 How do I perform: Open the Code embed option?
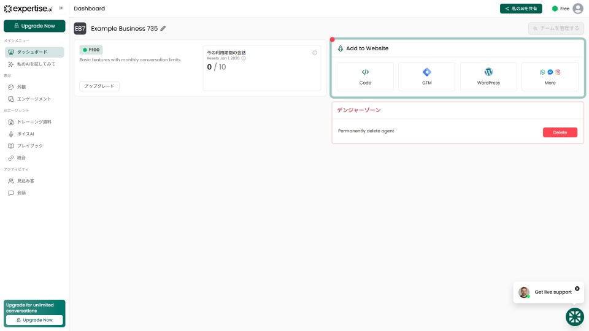point(365,77)
